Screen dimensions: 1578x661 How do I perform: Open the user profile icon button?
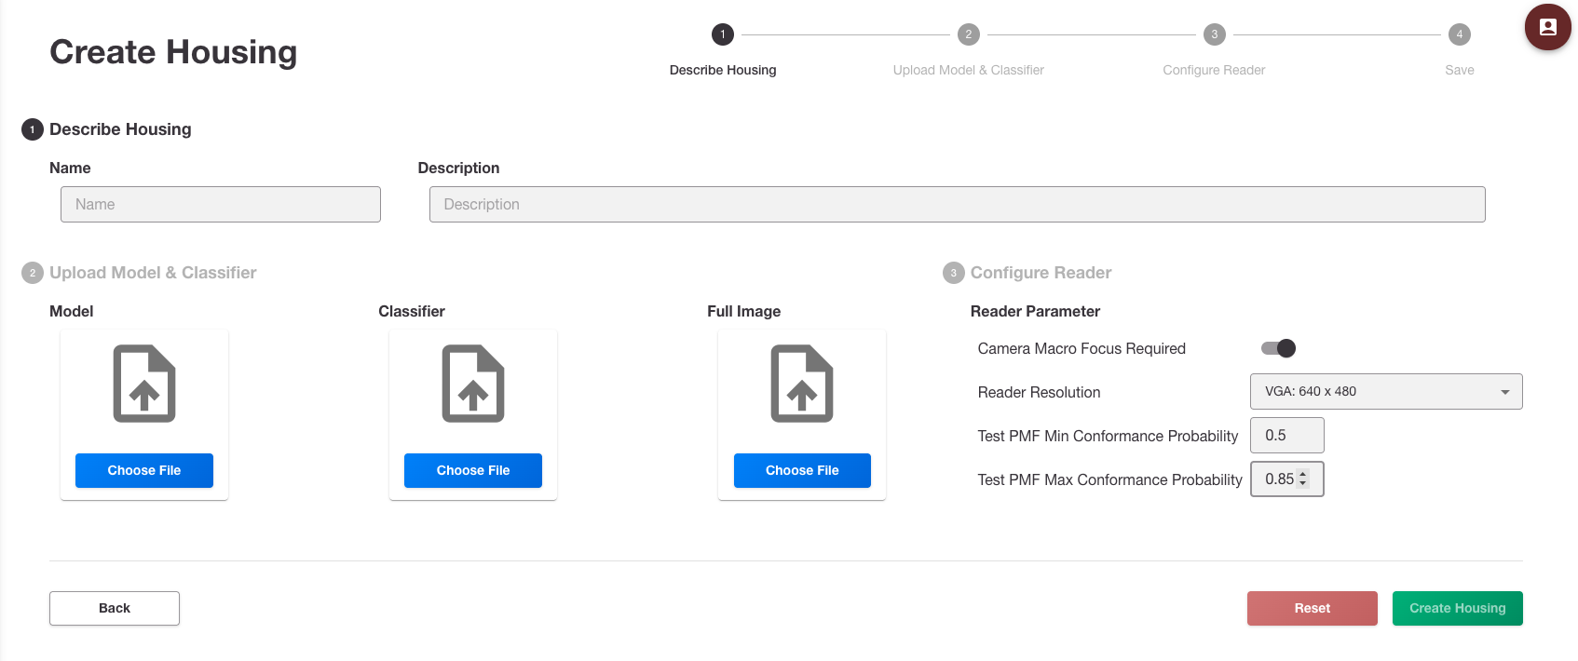(x=1548, y=27)
